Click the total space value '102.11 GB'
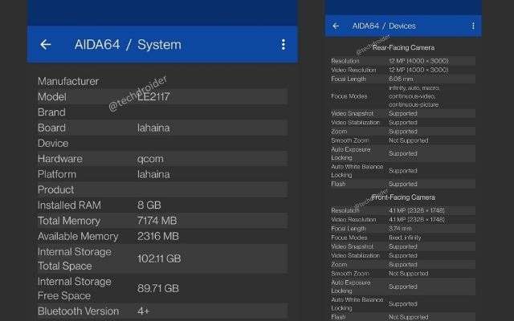Image resolution: width=514 pixels, height=321 pixels. tap(159, 258)
